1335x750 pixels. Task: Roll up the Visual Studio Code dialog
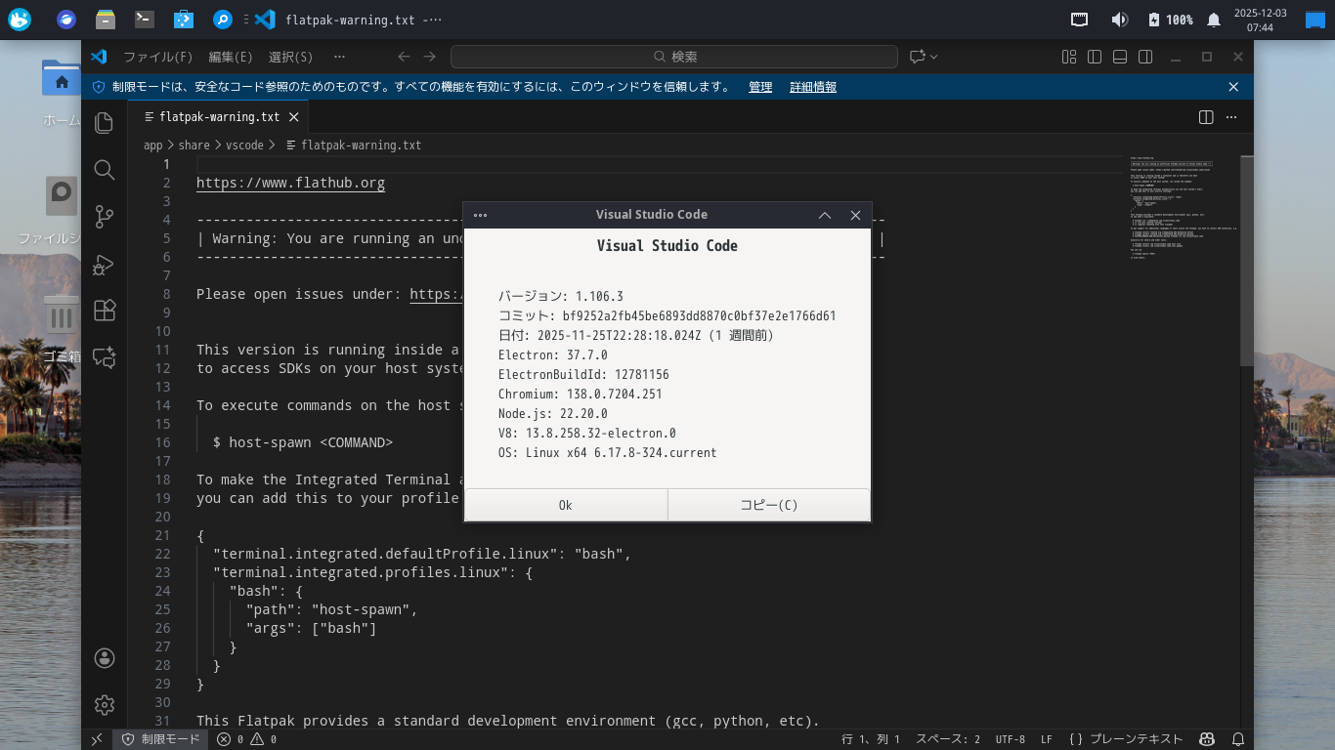(825, 215)
